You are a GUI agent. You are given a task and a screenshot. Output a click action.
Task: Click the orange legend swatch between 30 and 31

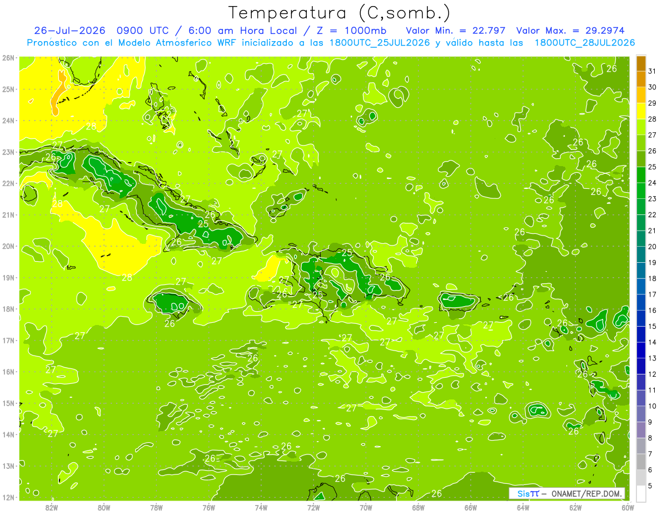(x=641, y=79)
